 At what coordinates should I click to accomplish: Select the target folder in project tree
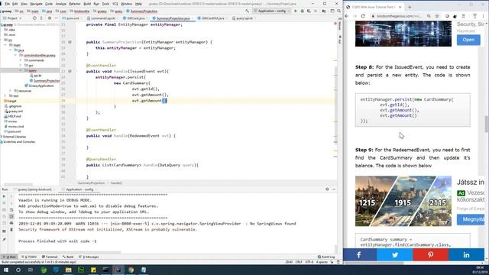point(10,101)
